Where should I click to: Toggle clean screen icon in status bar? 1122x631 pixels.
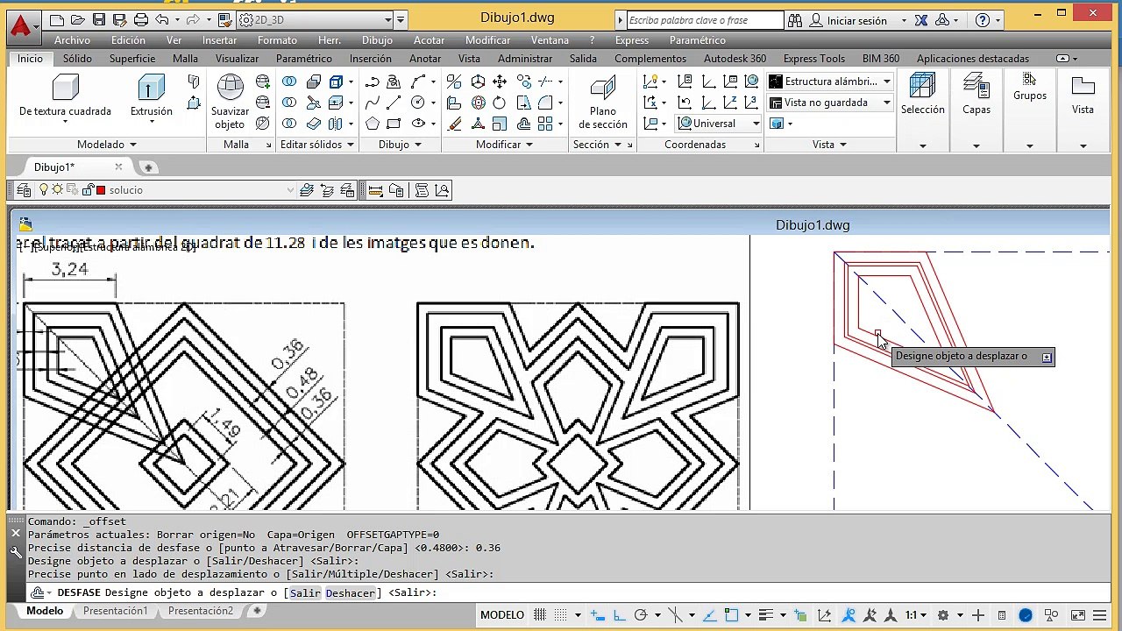(x=1078, y=615)
